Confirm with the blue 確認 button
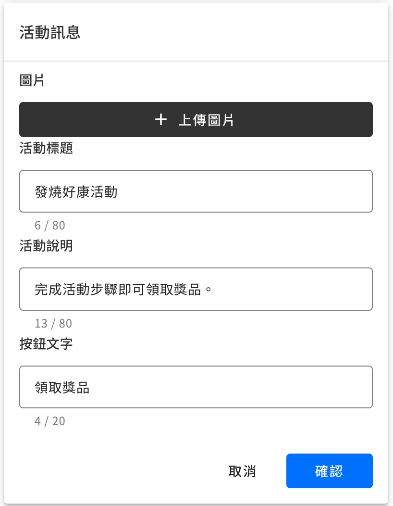This screenshot has width=393, height=506. pos(329,471)
